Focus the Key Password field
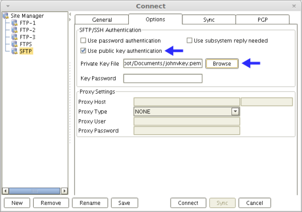This screenshot has width=302, height=212. (x=163, y=79)
